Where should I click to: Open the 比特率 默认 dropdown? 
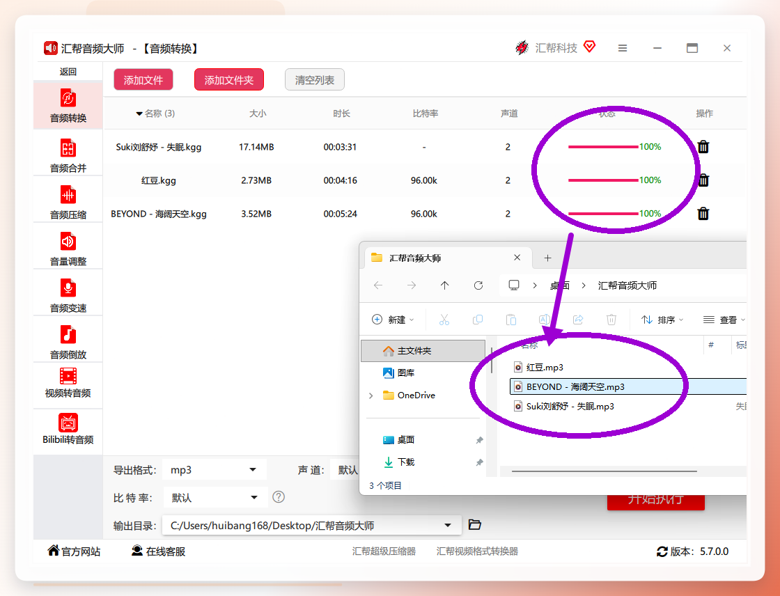pos(214,497)
